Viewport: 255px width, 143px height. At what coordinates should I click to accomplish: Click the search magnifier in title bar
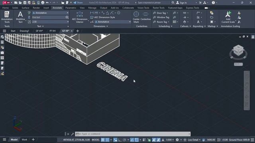pyautogui.click(x=173, y=3)
